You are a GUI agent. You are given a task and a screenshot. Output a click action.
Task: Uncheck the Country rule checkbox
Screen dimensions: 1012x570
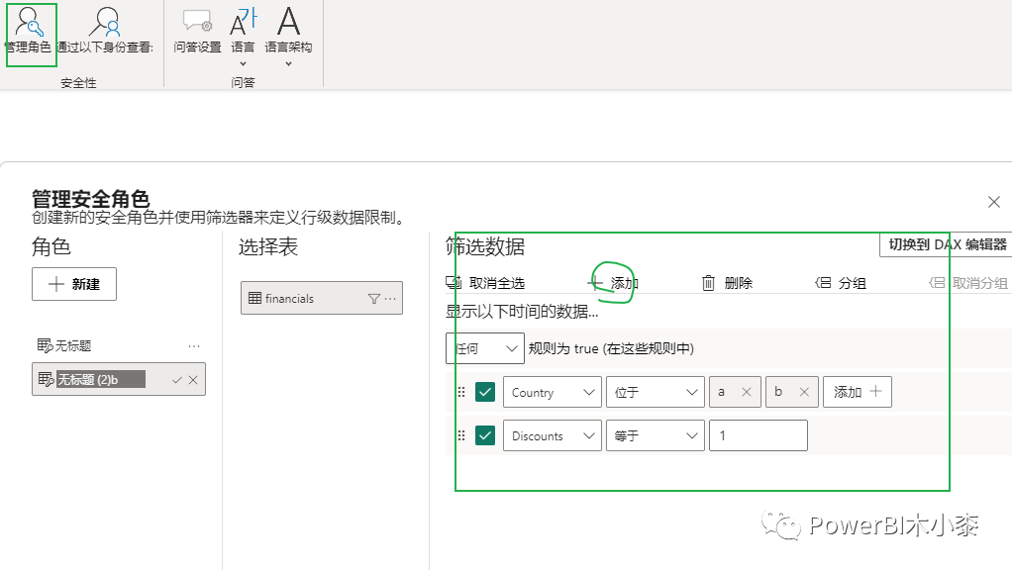tap(485, 392)
